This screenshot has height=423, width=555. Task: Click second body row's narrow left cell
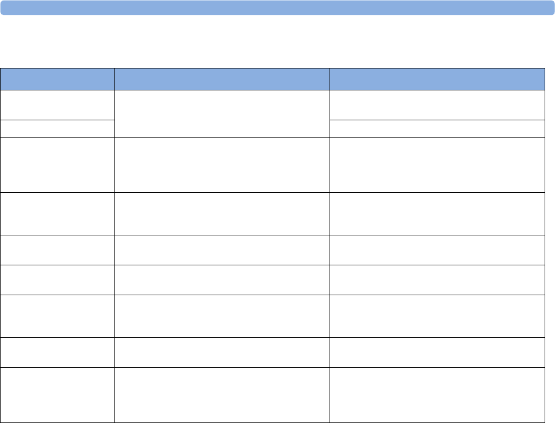(58, 128)
